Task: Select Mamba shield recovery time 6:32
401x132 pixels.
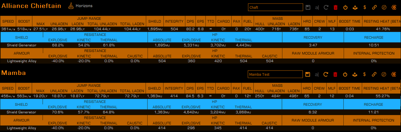Action: [x=313, y=112]
